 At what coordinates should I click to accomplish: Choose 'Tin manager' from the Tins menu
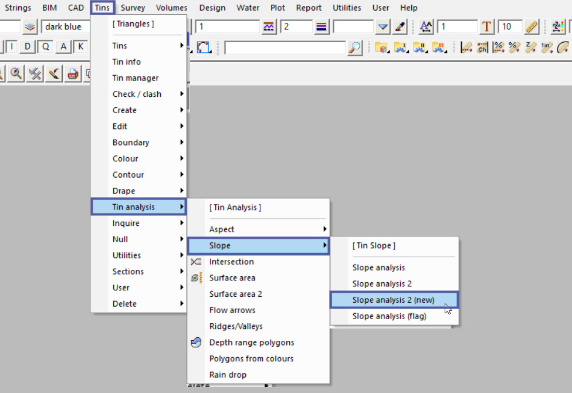[136, 78]
